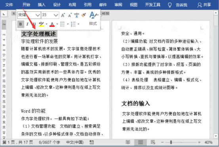
Task: Switch to the 插入 ribbon tab
Action: pos(42,5)
